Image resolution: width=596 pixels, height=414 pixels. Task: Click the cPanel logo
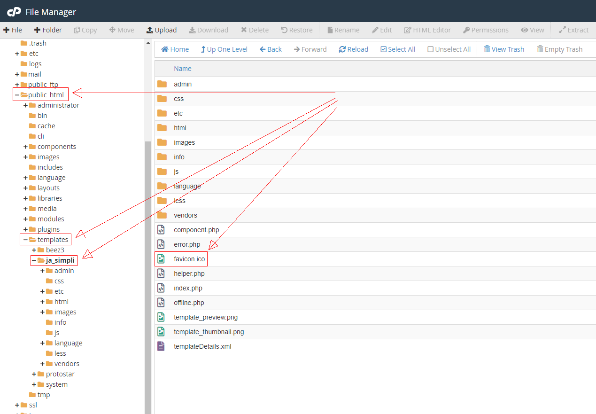[x=13, y=11]
